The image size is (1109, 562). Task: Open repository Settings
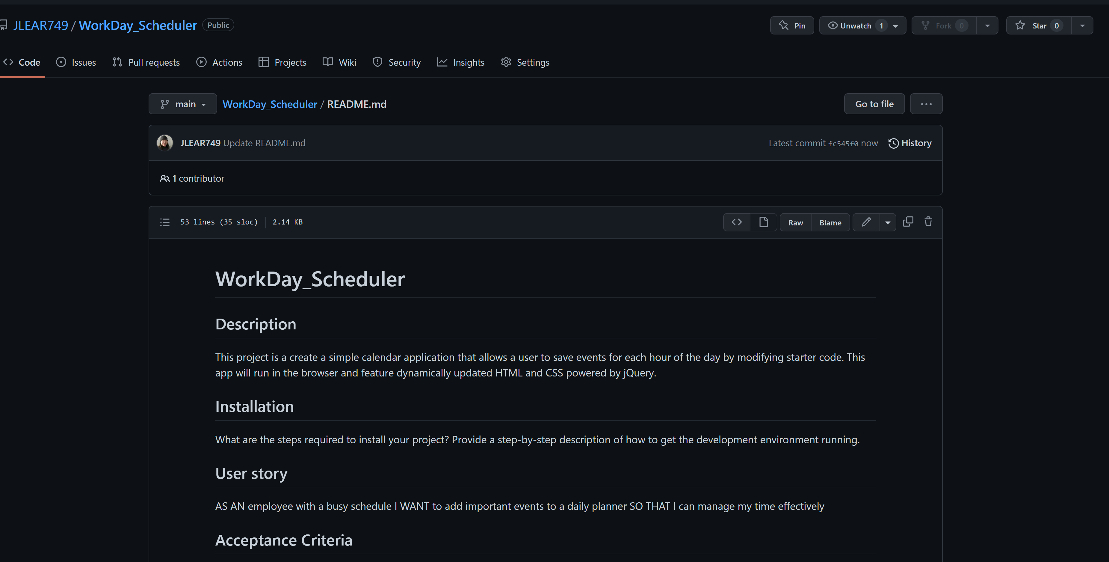[x=525, y=62]
